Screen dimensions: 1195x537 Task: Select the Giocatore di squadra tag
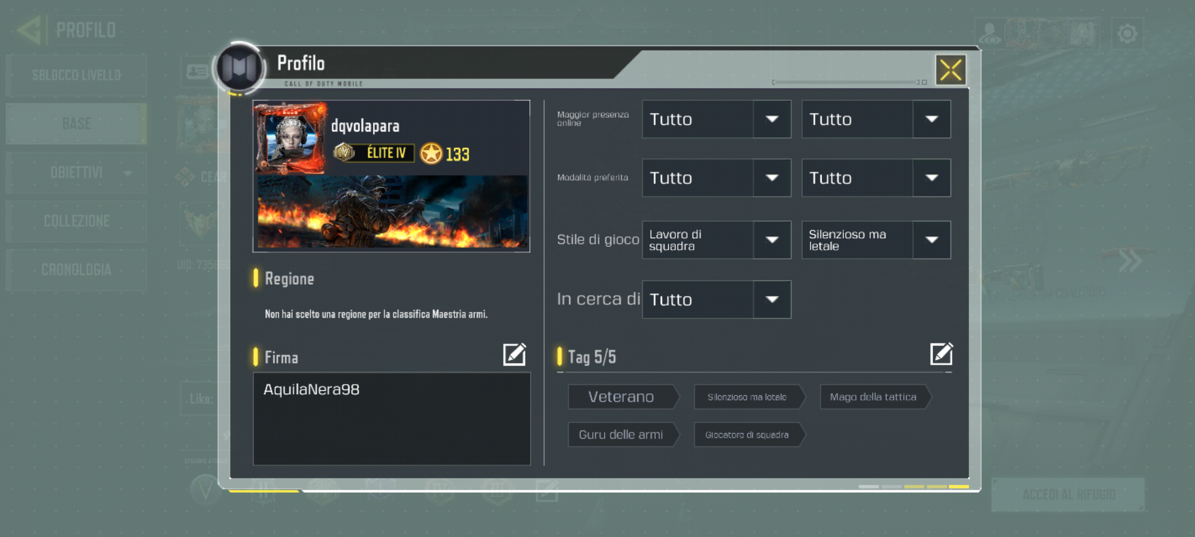[x=749, y=435]
